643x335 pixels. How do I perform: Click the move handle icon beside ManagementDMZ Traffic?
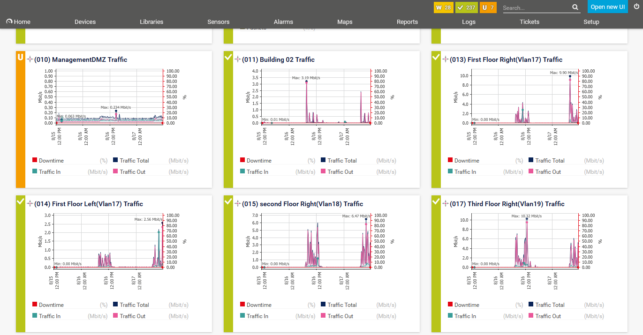coord(30,60)
